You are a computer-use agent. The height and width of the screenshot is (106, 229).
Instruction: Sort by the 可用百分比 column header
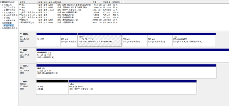(x=117, y=2)
